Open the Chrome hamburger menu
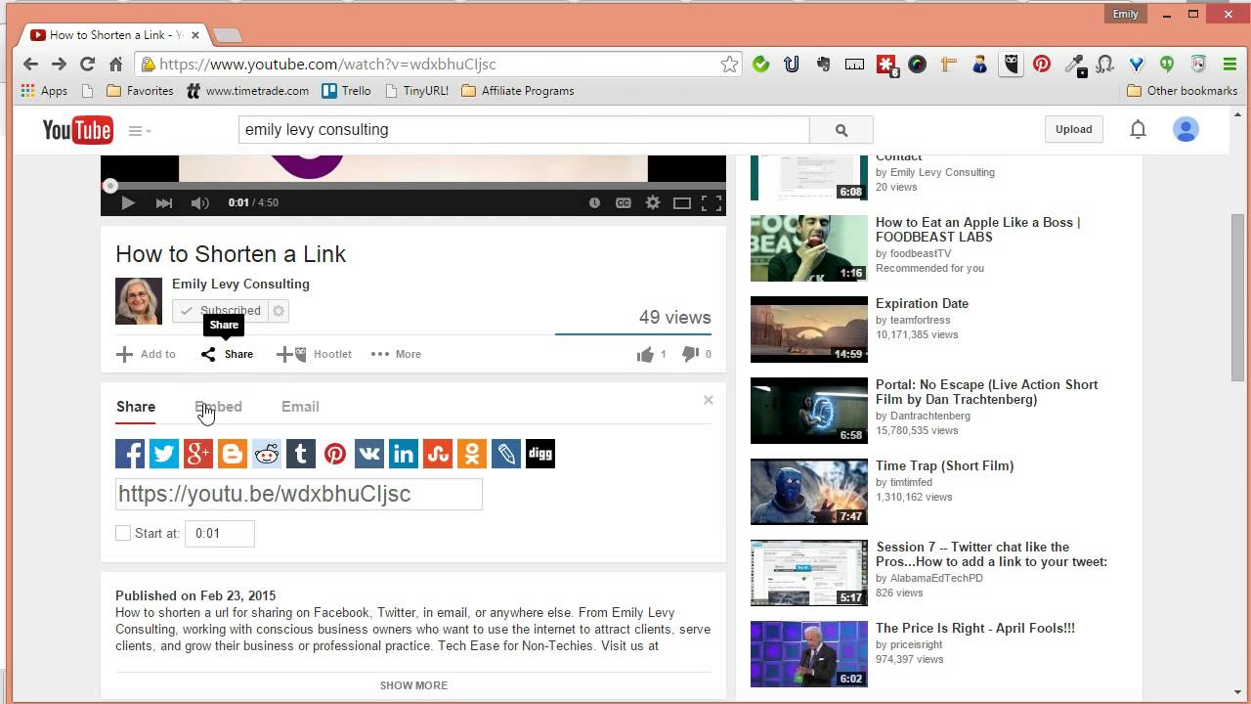Image resolution: width=1251 pixels, height=704 pixels. [1229, 65]
